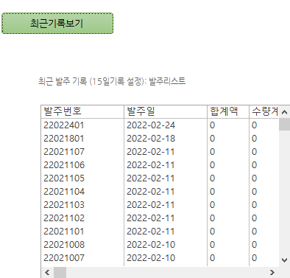Select order number 22021104
This screenshot has width=290, height=278.
point(64,192)
